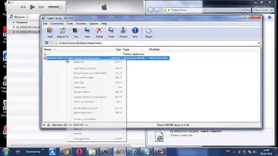This screenshot has width=278, height=156.
Task: Choose Set default password entry
Action: [97, 108]
